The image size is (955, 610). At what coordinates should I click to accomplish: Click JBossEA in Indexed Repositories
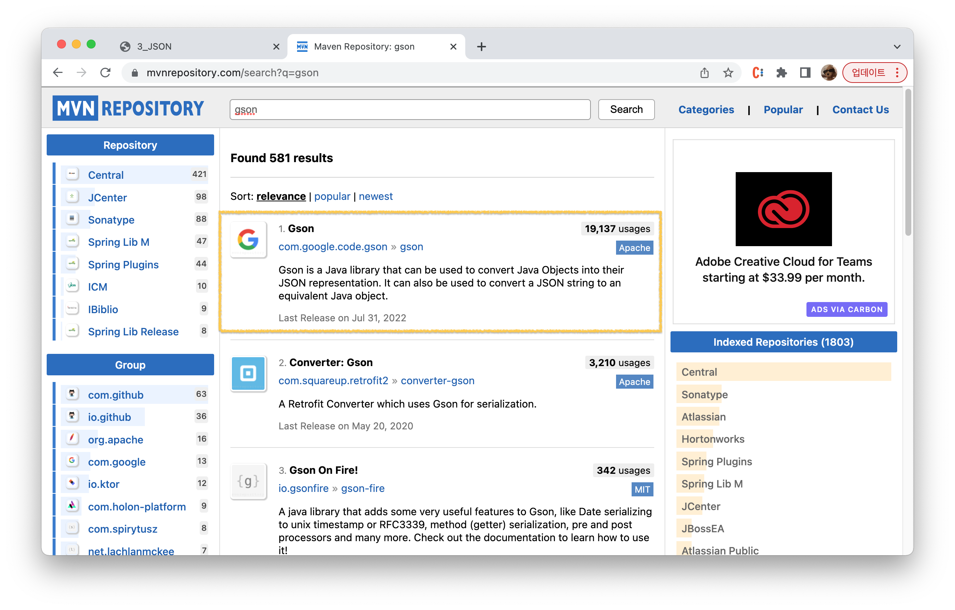tap(702, 528)
